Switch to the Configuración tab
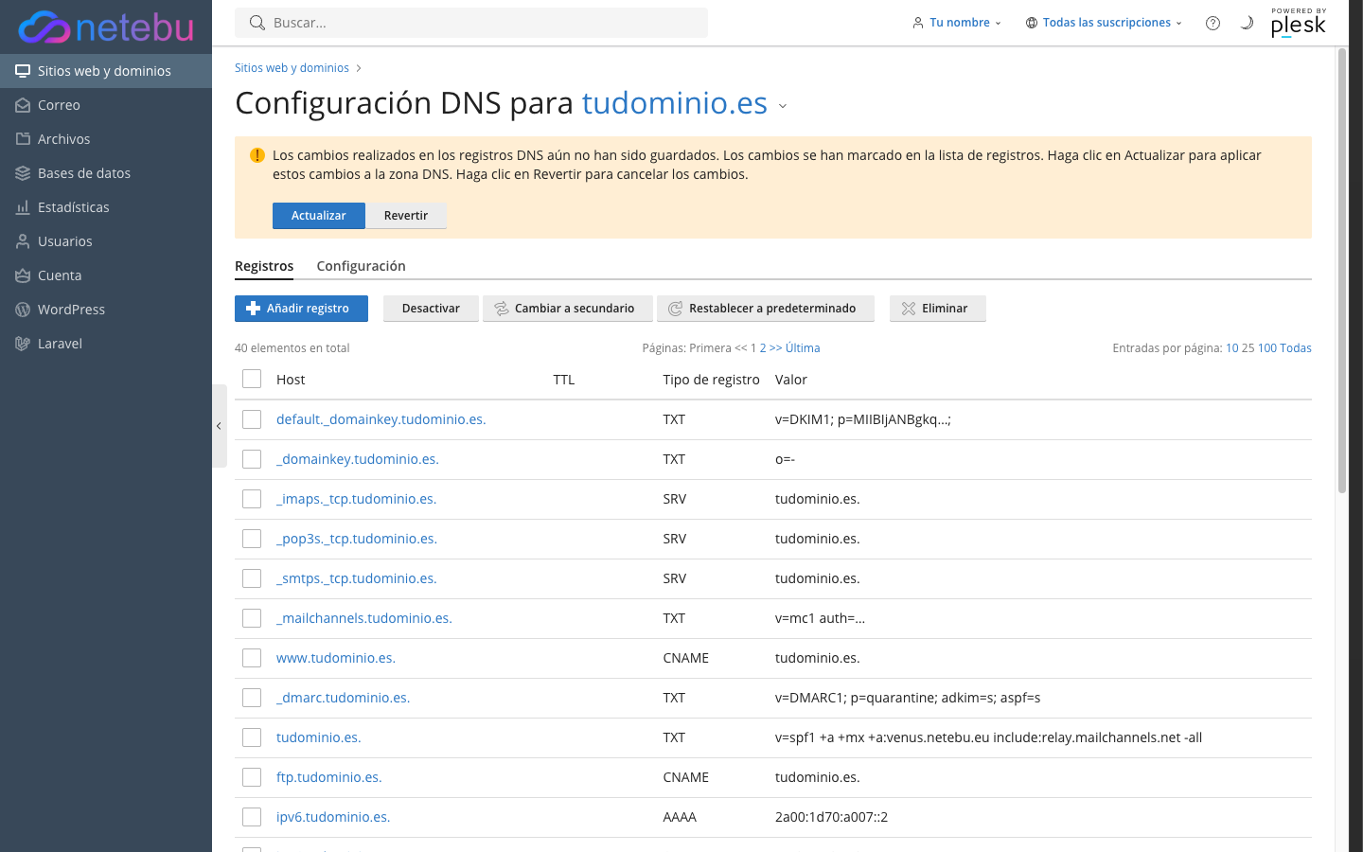Viewport: 1363px width, 852px height. tap(361, 266)
